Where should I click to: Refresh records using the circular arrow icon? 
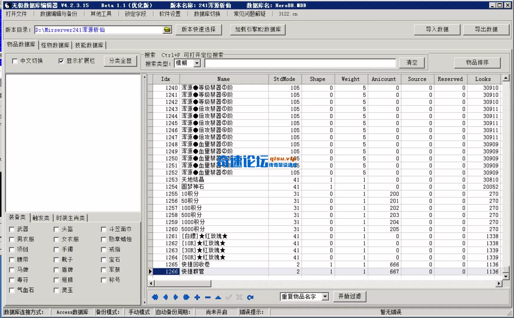click(x=251, y=297)
